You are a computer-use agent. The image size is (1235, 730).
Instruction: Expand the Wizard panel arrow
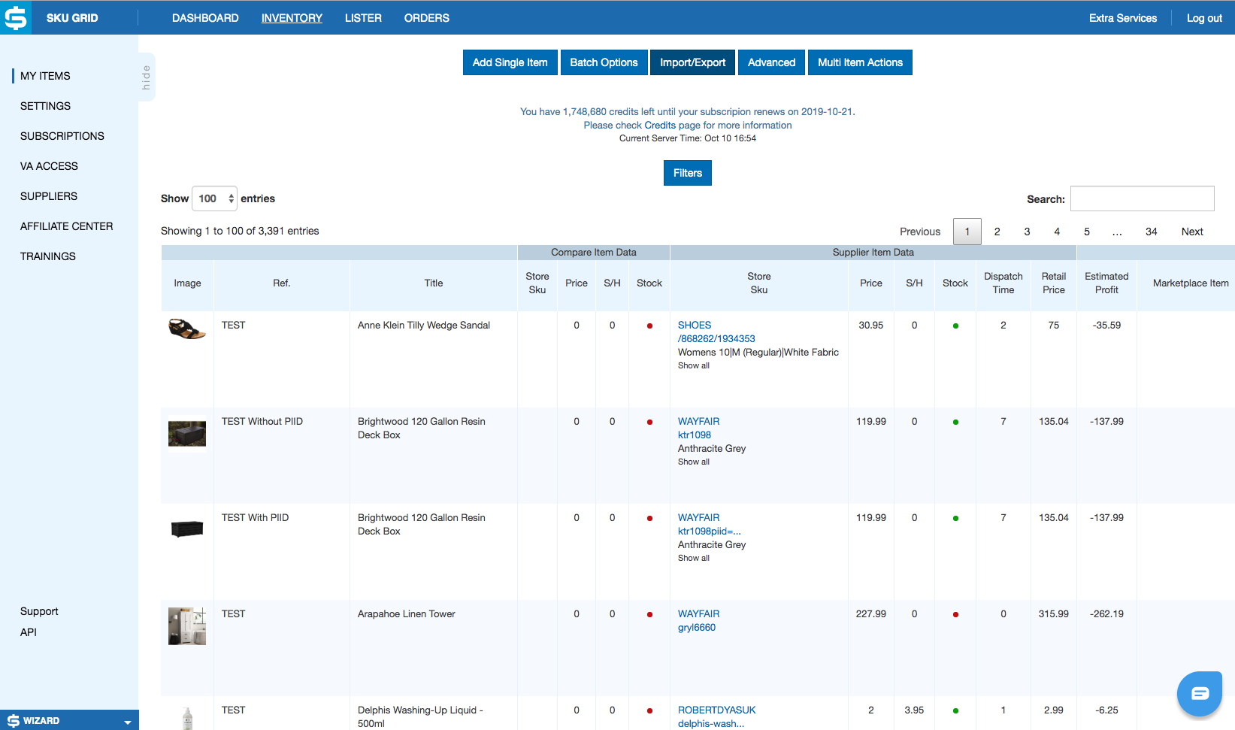[x=128, y=722]
